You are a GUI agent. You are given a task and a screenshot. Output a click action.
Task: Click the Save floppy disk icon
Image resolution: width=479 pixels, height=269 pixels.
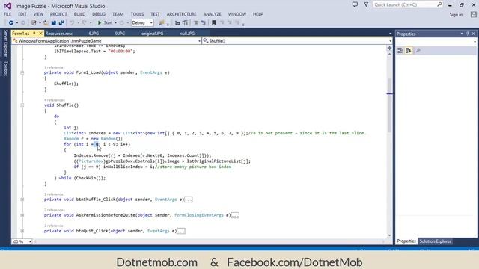pyautogui.click(x=54, y=23)
